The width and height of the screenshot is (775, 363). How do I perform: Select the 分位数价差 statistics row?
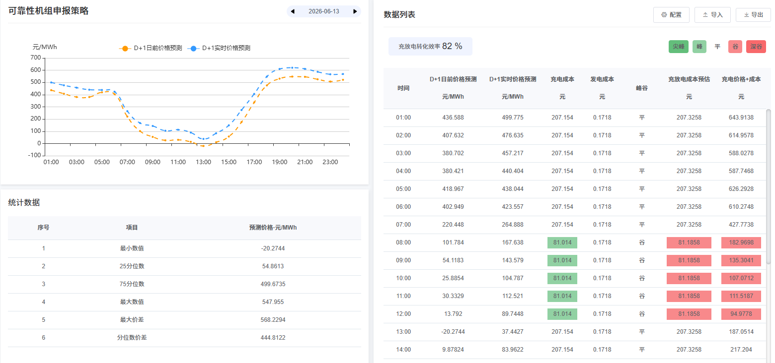[184, 338]
